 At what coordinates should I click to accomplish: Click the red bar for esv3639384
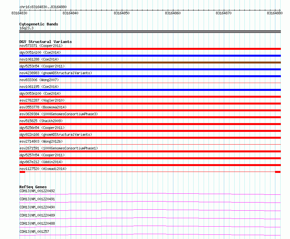150,117
